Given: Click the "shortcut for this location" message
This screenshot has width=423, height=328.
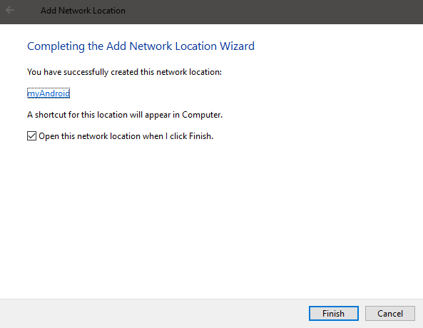Looking at the screenshot, I should [125, 115].
